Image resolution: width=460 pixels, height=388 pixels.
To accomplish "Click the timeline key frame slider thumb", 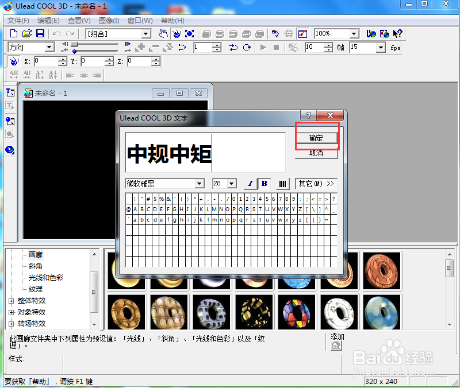I will coord(75,44).
